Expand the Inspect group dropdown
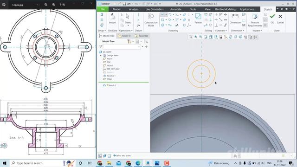Viewport: 297px width, 167px height. point(257,31)
